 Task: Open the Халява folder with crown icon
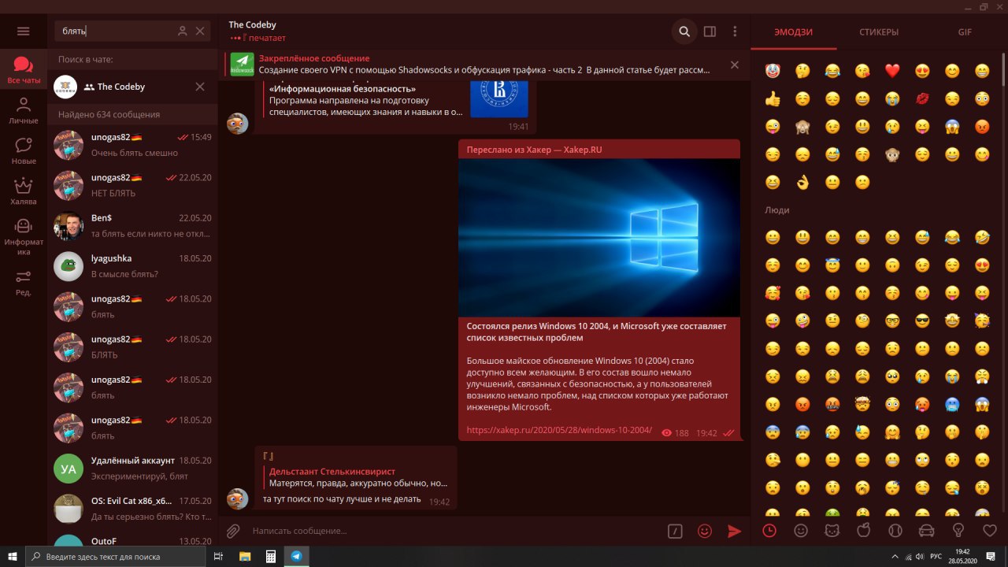(x=24, y=191)
